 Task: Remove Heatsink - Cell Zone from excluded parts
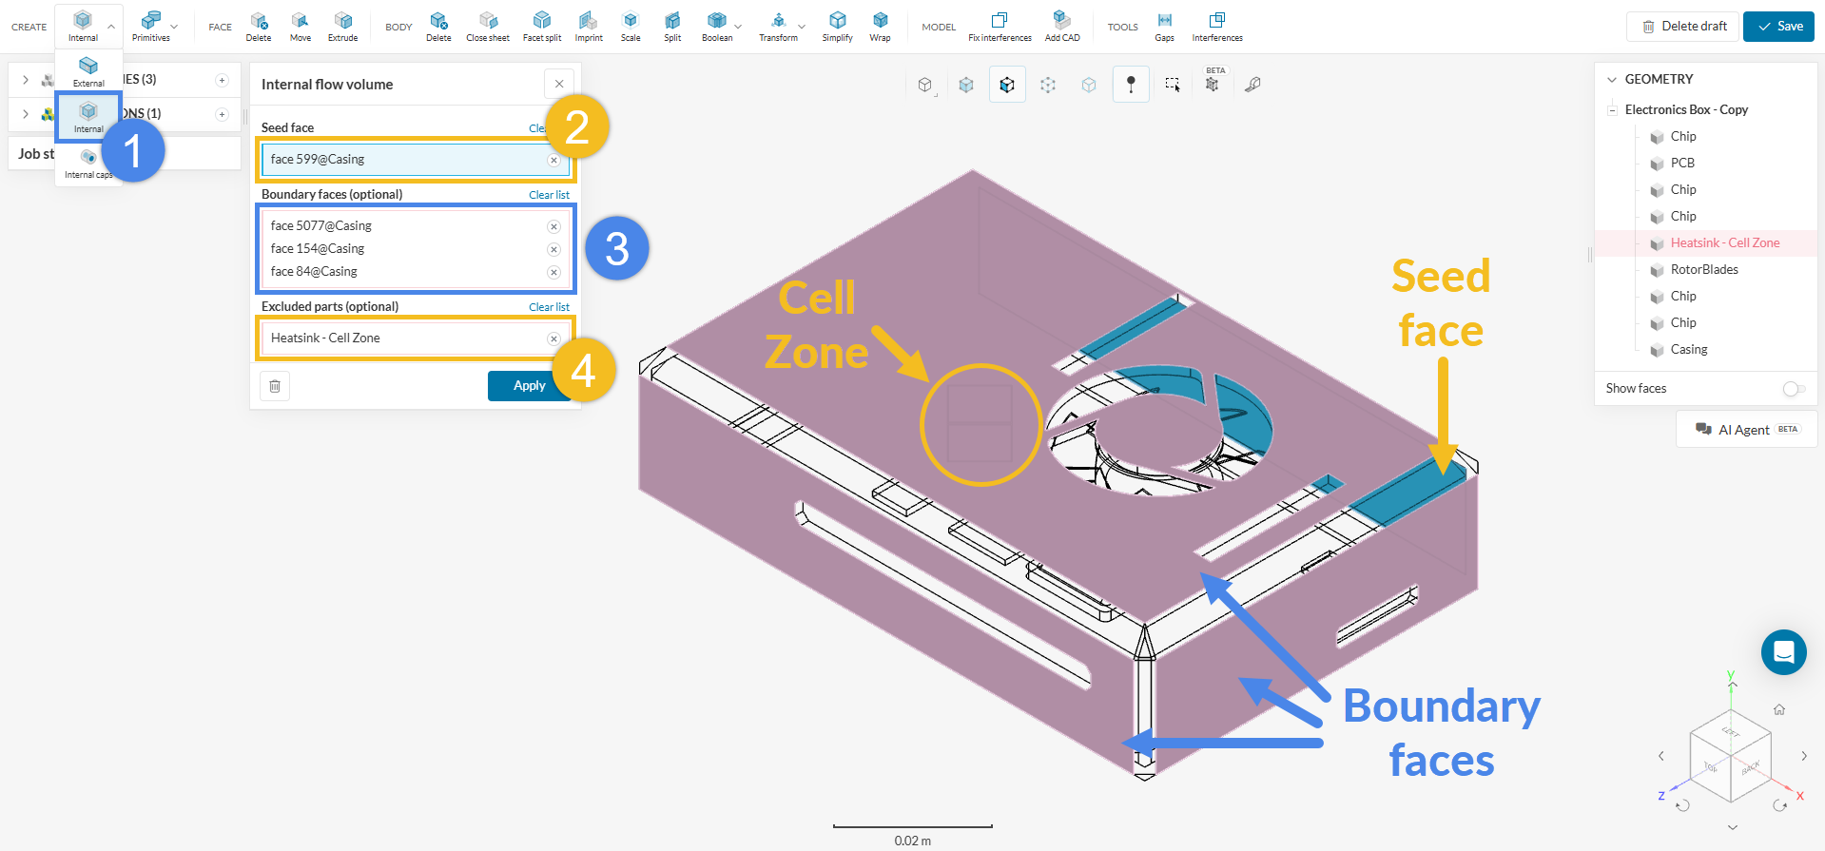click(553, 338)
